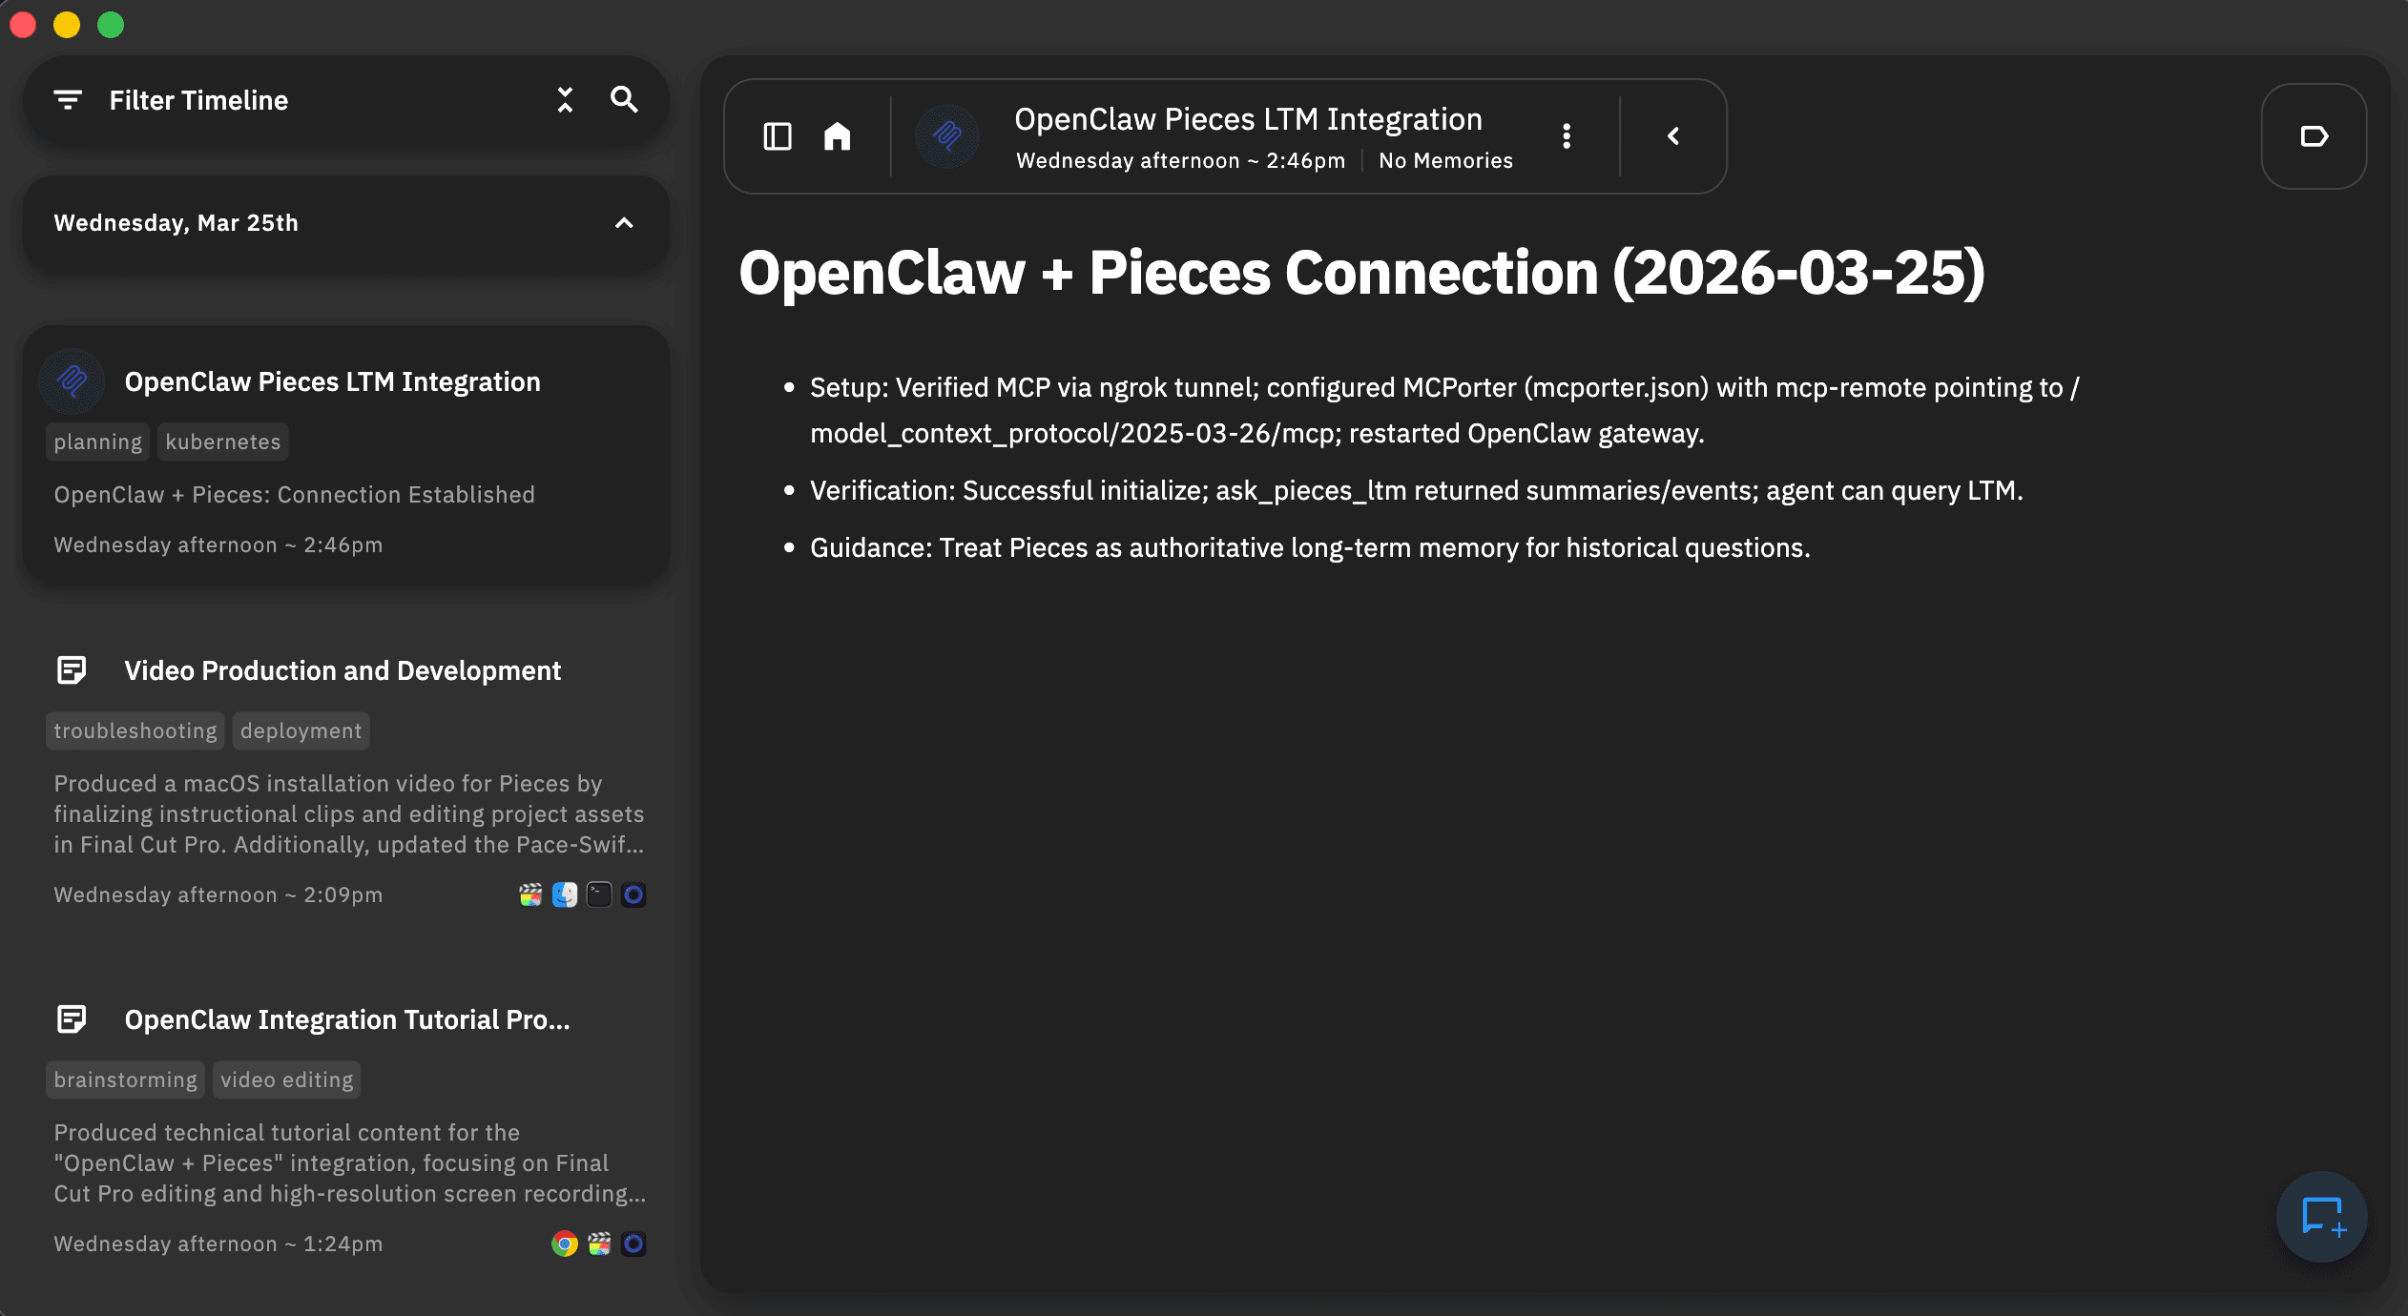Collapse all timeline entries with the arrows icon
Screen dimensions: 2408x1316
[x=566, y=100]
